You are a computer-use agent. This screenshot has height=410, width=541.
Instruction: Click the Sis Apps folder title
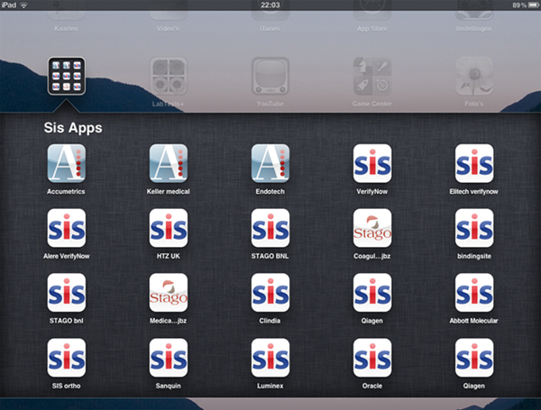tap(73, 128)
